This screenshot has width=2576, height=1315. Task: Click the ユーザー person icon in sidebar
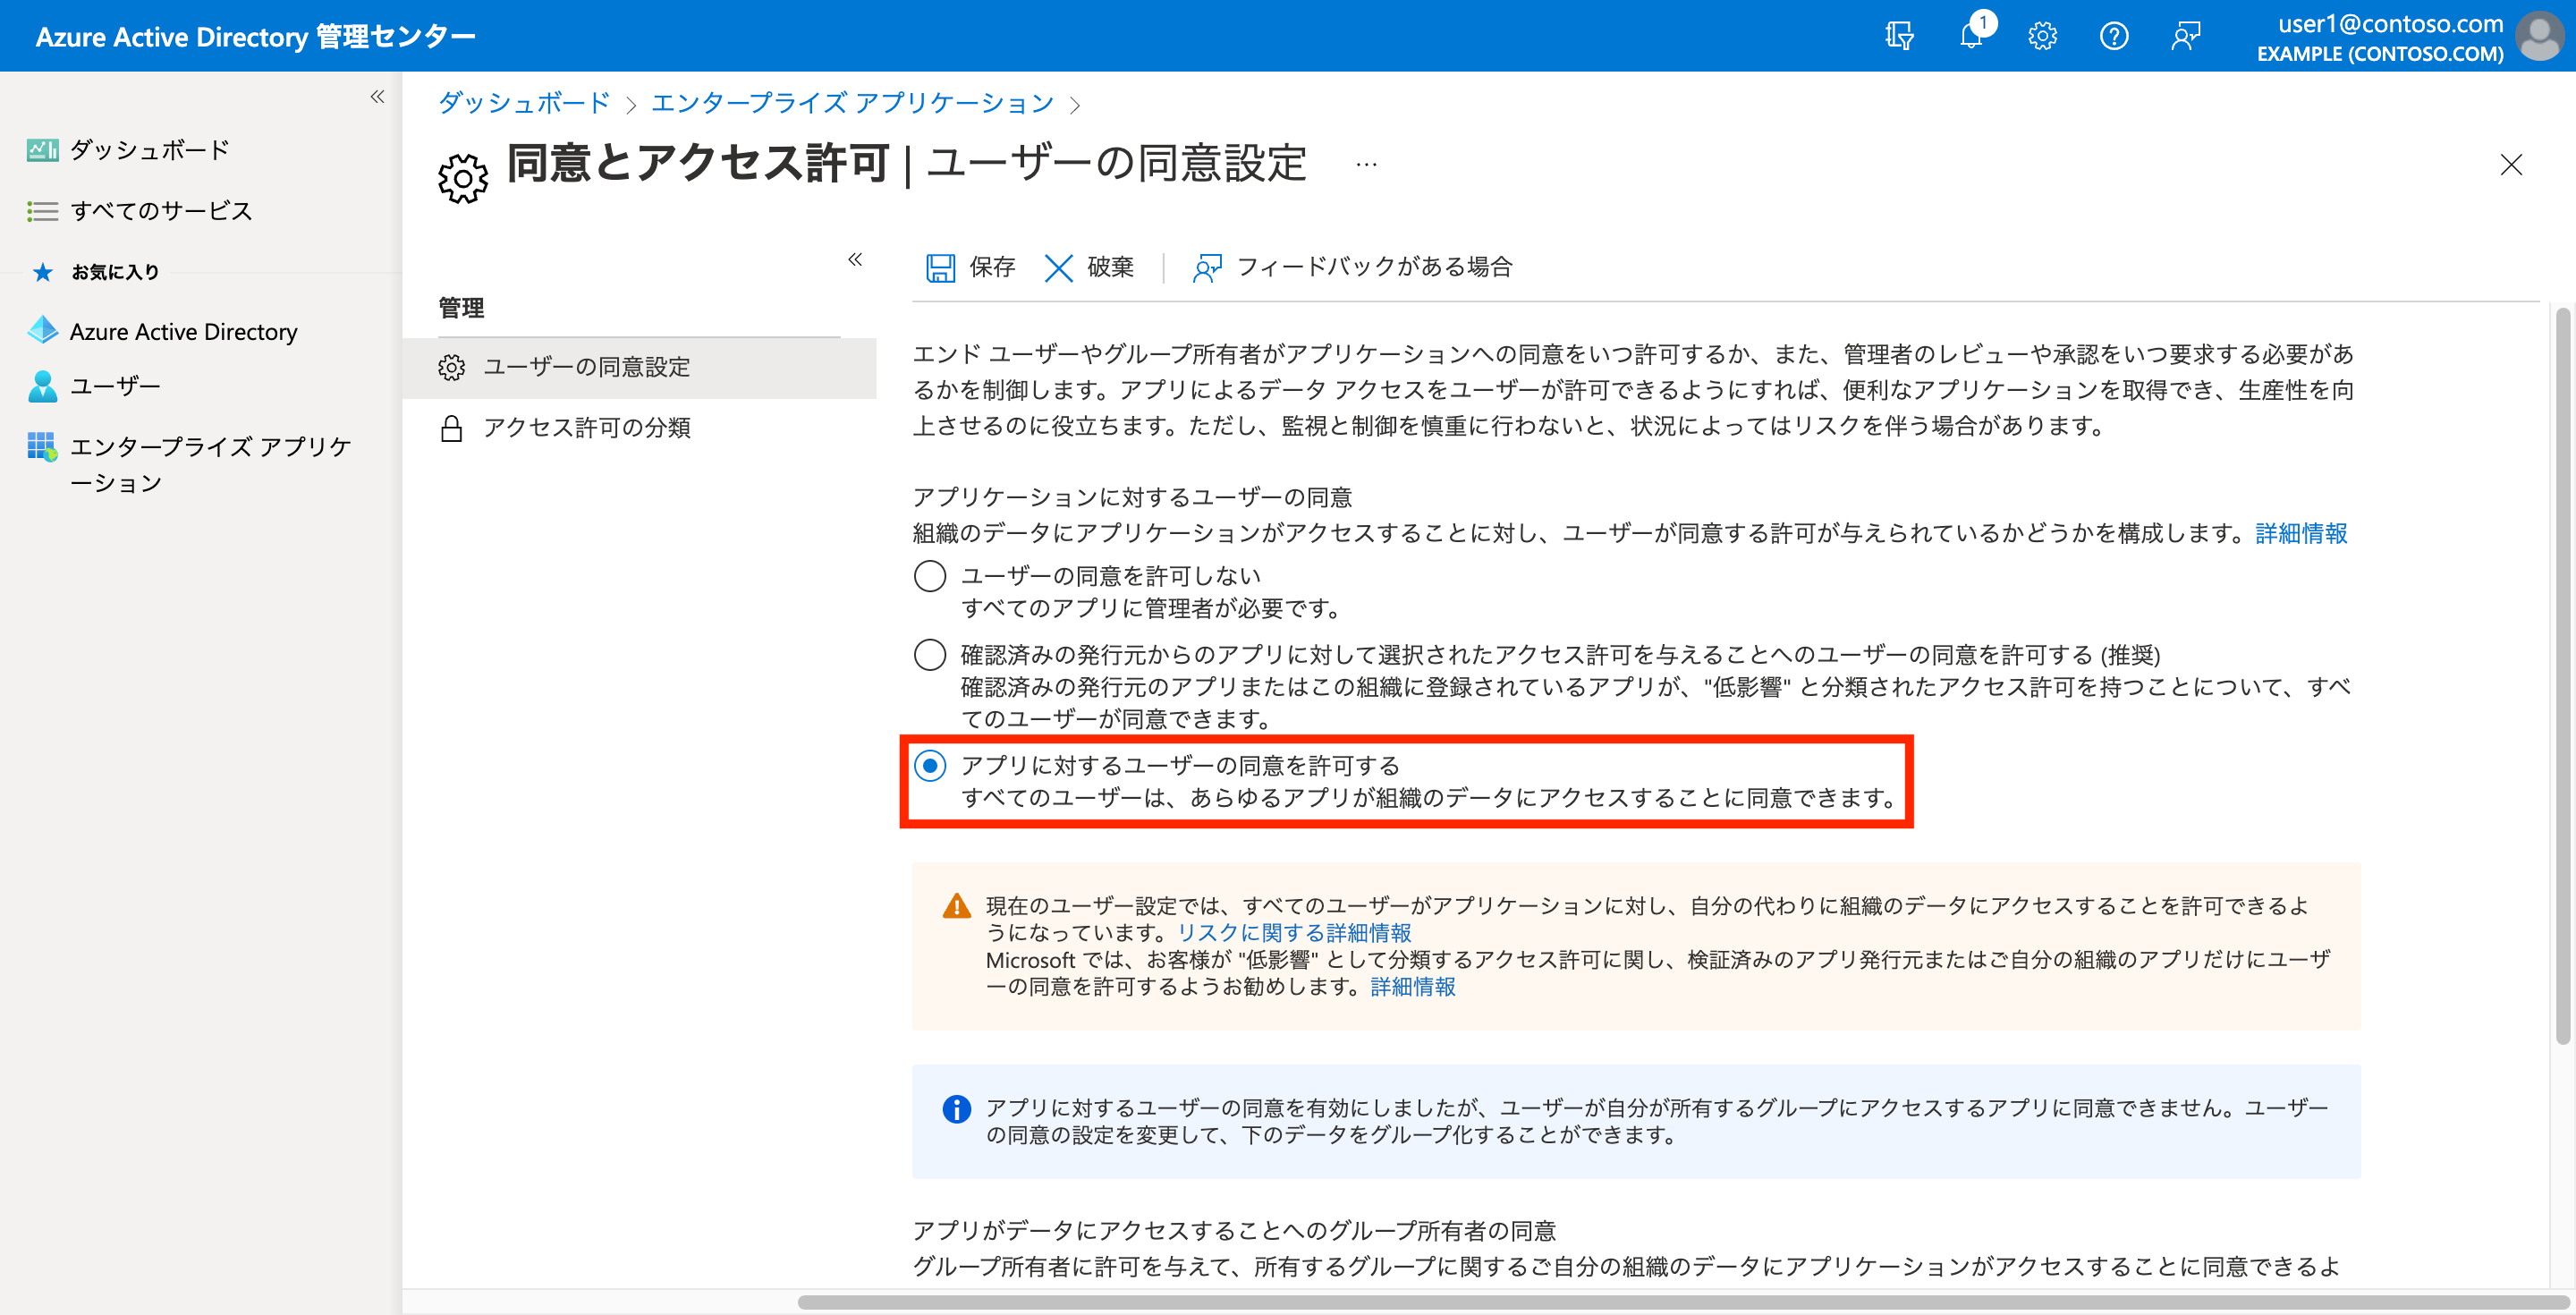click(42, 386)
